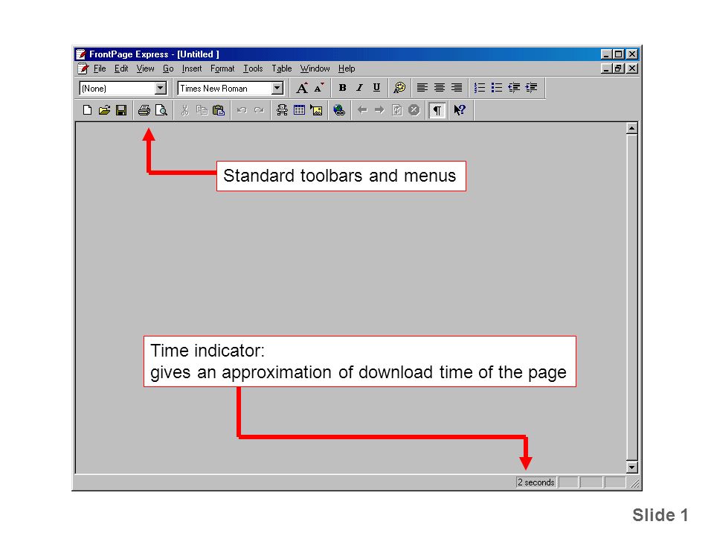Print the page with the printer icon
Image resolution: width=714 pixels, height=536 pixels.
(144, 110)
